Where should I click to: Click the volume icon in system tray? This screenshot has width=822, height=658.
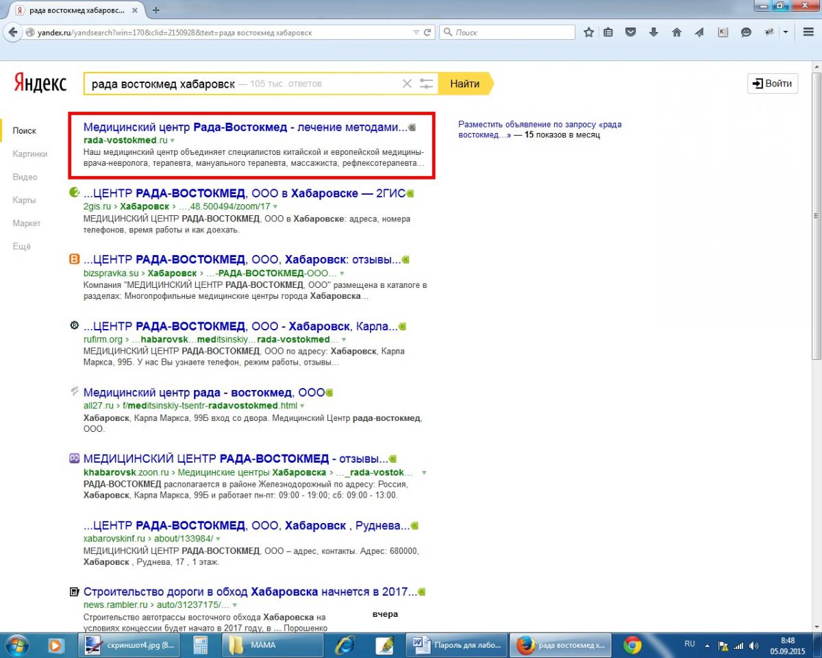pyautogui.click(x=754, y=646)
